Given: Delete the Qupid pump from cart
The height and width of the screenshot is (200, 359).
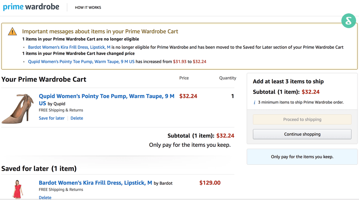Looking at the screenshot, I should click(77, 118).
